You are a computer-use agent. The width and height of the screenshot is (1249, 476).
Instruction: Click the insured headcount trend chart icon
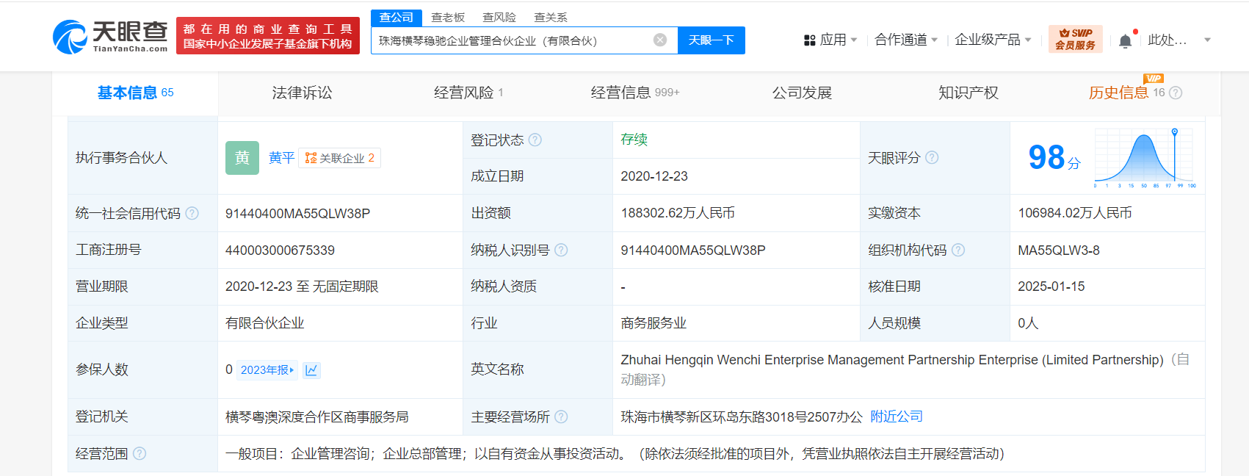click(x=311, y=370)
